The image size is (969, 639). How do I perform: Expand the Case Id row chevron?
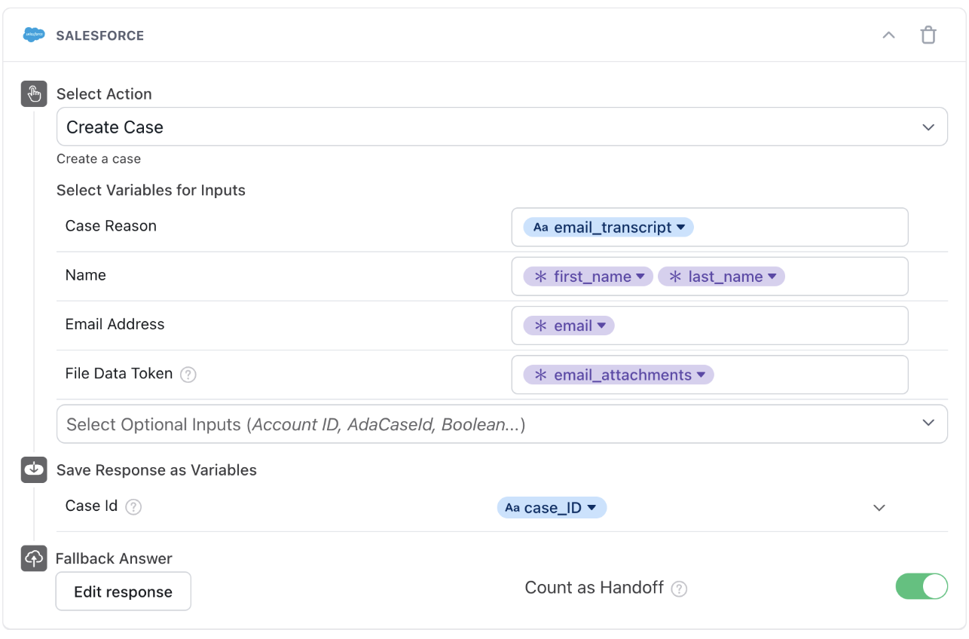(x=879, y=508)
